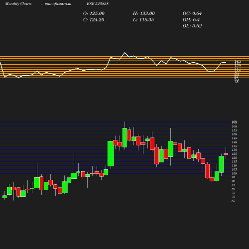Image resolution: width=249 pixels, height=249 pixels.
Task: Click the highest peak of the white line chart
Action: [125, 53]
